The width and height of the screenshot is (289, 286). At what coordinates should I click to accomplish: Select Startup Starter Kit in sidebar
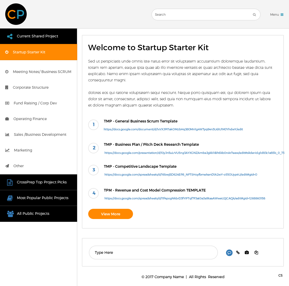point(38,52)
